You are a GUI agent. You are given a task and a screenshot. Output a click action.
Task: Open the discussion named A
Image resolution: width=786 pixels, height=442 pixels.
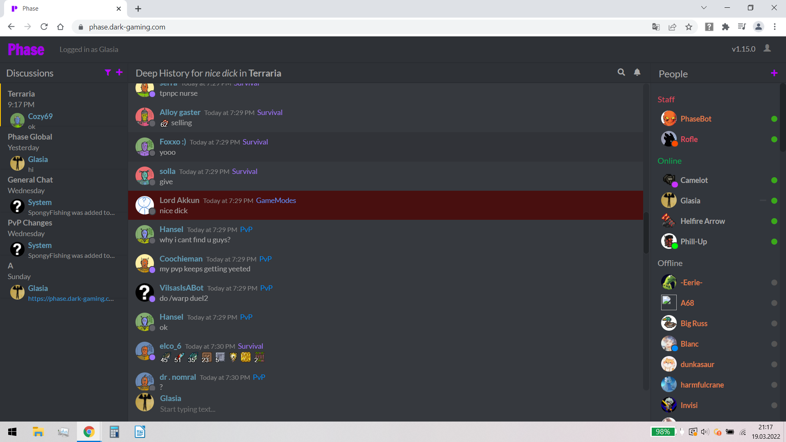tap(64, 277)
